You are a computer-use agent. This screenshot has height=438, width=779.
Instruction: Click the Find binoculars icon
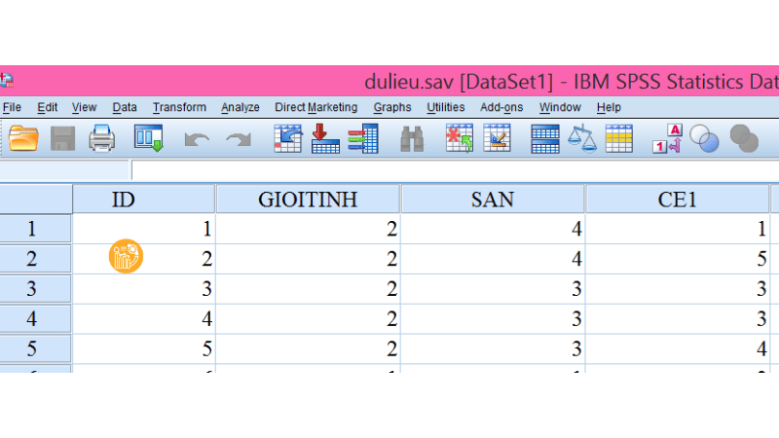(412, 139)
